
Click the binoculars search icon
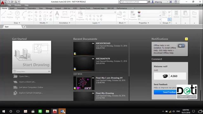pyautogui.click(x=149, y=2)
